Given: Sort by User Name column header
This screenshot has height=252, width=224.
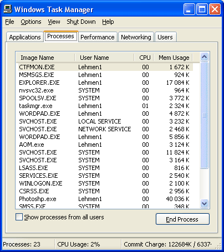Looking at the screenshot, I should [104, 58].
